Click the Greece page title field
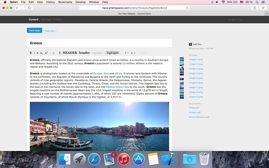 click(100, 43)
